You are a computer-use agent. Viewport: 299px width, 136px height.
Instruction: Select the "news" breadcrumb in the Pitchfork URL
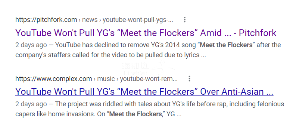(90, 20)
